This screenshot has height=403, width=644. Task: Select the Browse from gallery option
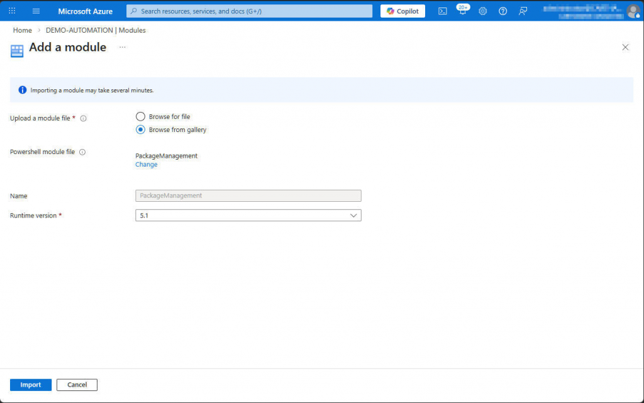pos(140,130)
